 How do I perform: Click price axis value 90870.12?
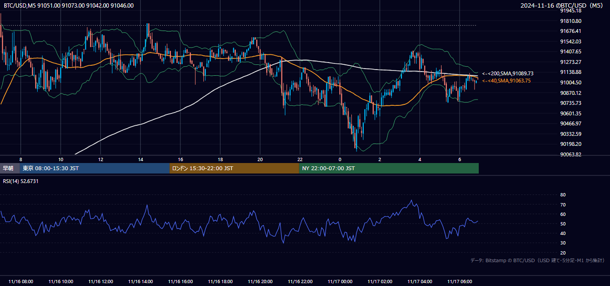coord(570,93)
